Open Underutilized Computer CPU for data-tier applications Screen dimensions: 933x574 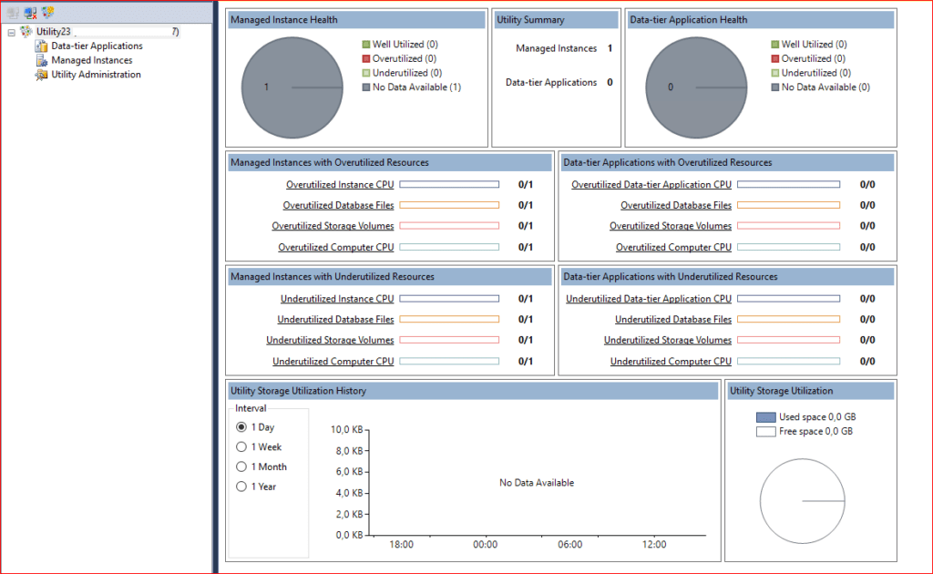(671, 362)
